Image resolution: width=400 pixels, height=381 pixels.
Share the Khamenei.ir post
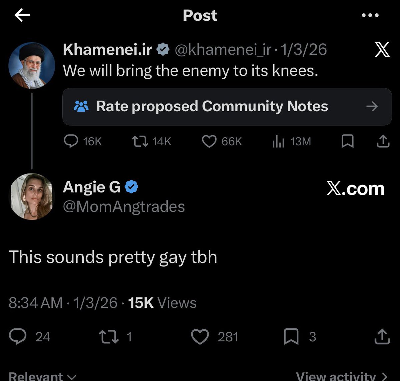[383, 141]
